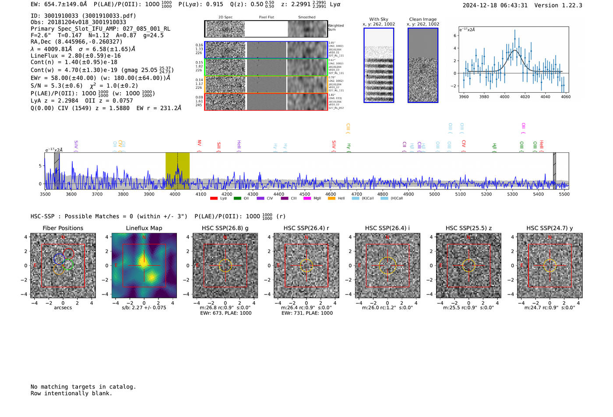Click the red-bordered fiber spectrum row
The image size is (613, 417).
click(x=266, y=102)
